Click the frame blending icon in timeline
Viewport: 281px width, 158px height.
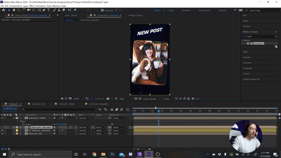117,109
